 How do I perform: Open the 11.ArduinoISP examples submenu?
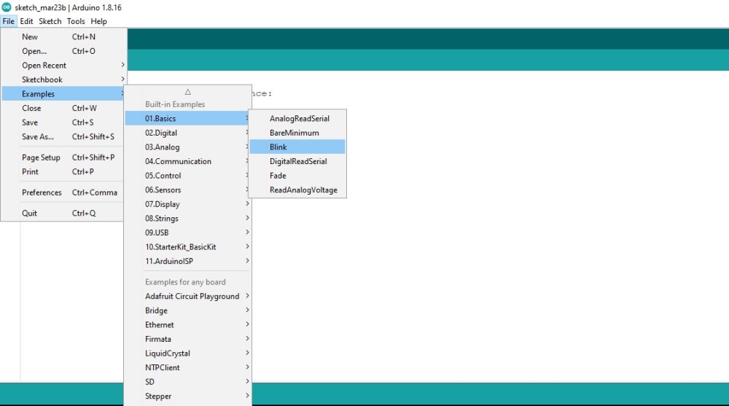click(168, 261)
